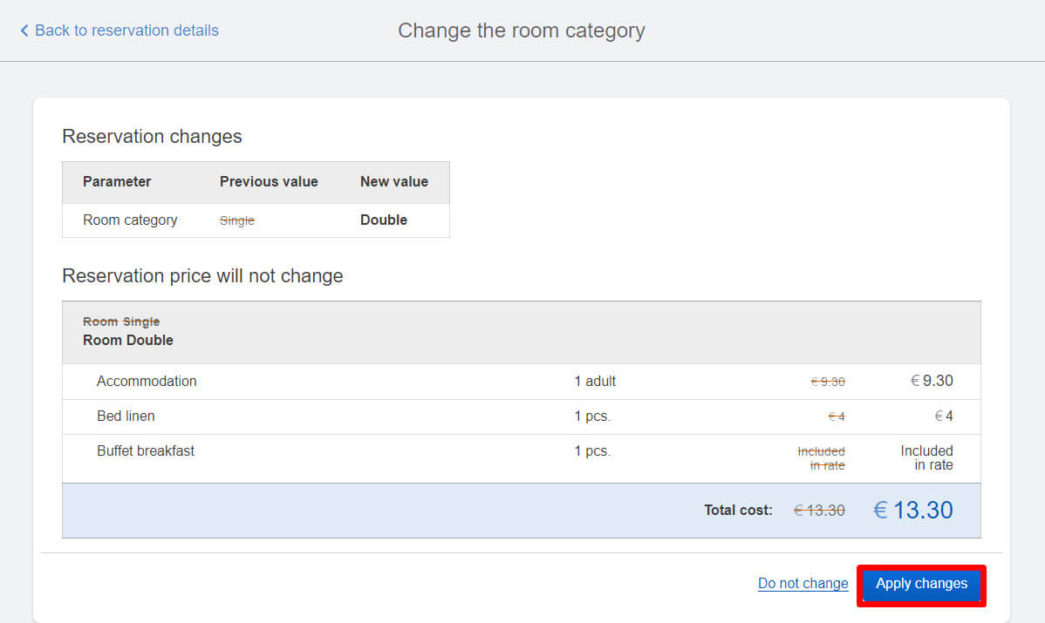Select '1 adult' in Accommodation row
Image resolution: width=1045 pixels, height=623 pixels.
coord(595,382)
